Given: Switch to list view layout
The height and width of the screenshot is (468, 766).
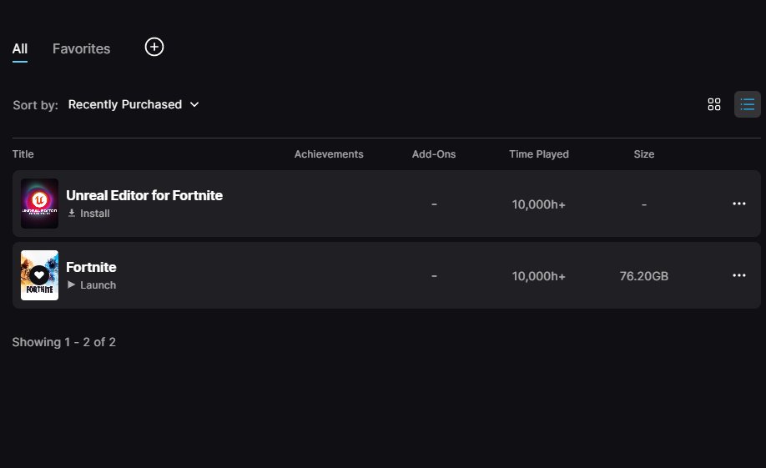Looking at the screenshot, I should [747, 104].
